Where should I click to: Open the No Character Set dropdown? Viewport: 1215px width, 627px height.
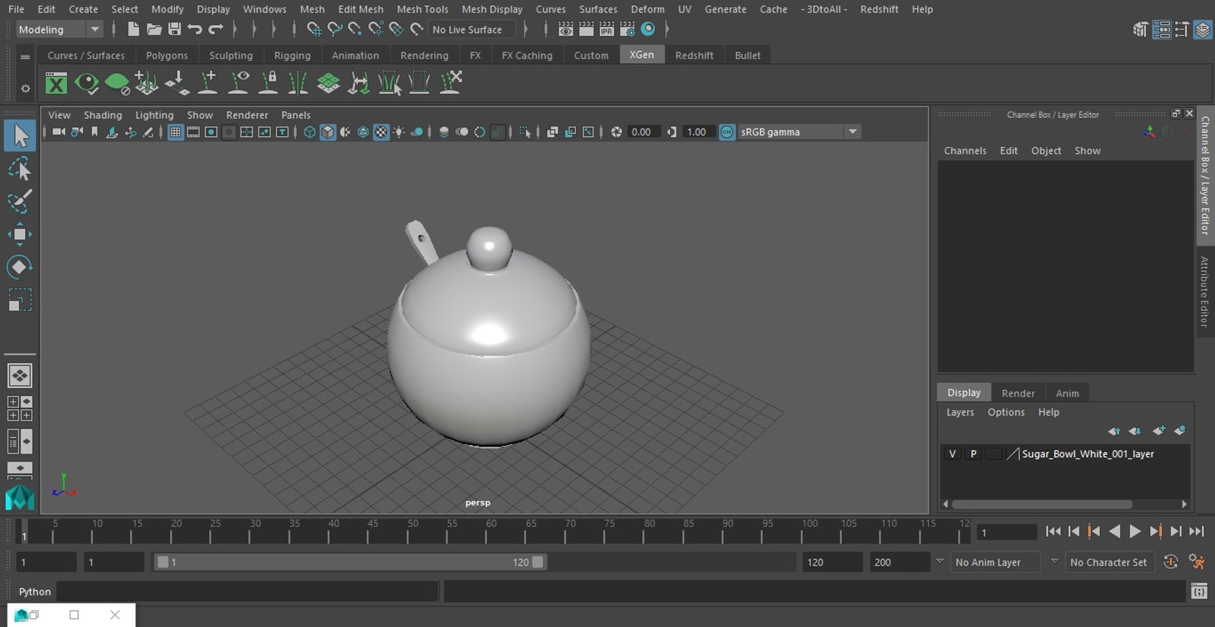pos(1111,562)
